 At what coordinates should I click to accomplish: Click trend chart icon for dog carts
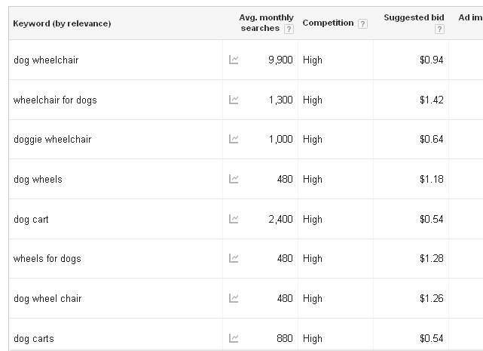[234, 338]
